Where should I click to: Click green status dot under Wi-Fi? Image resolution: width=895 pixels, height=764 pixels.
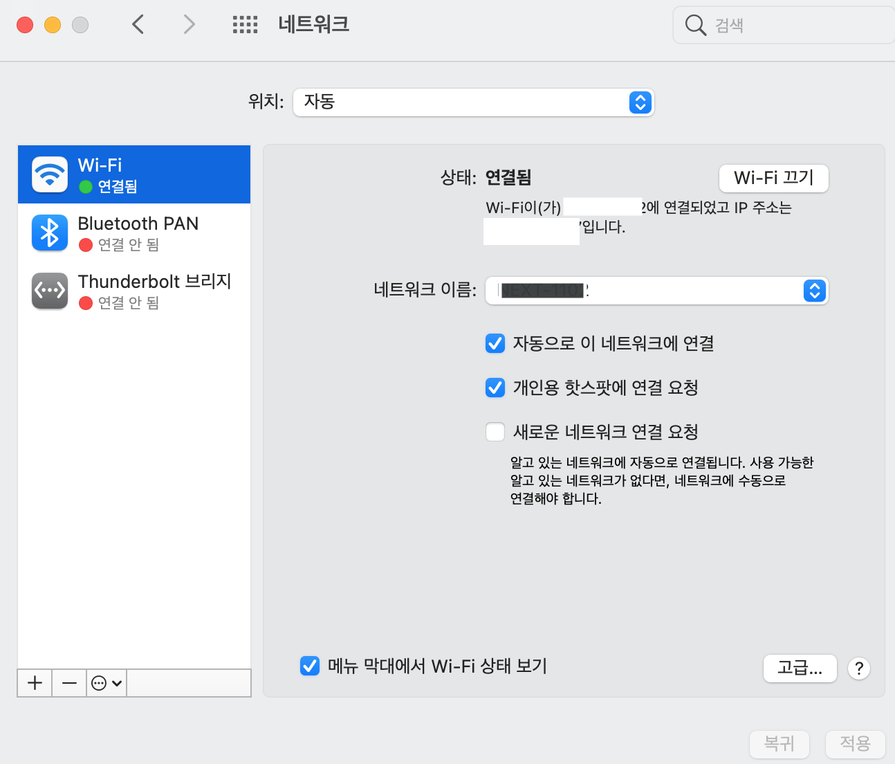coord(86,187)
